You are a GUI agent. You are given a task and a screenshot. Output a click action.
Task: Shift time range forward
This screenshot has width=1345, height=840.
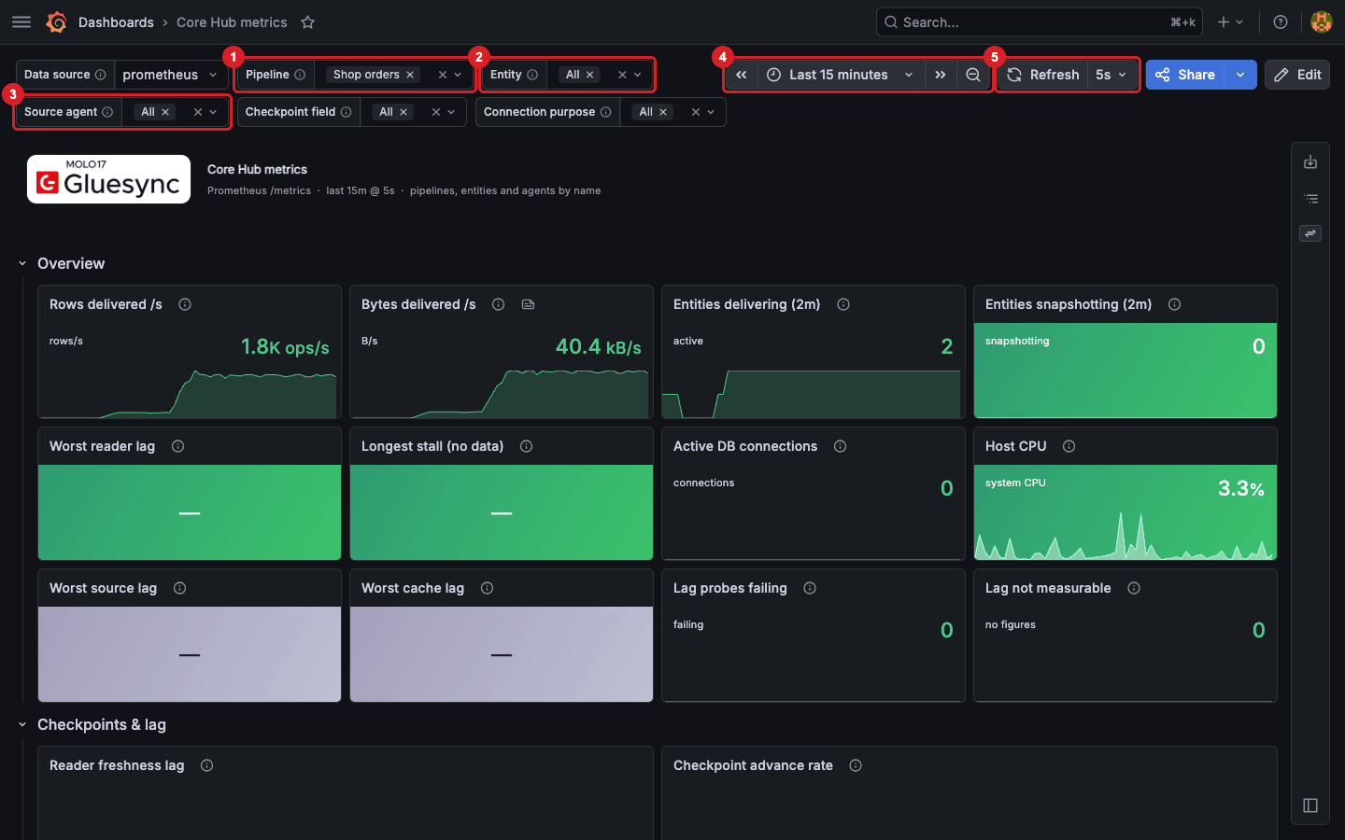click(941, 75)
